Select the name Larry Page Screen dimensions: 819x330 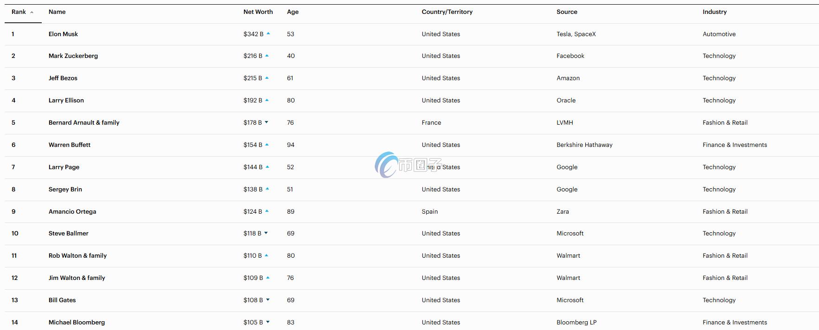[64, 167]
